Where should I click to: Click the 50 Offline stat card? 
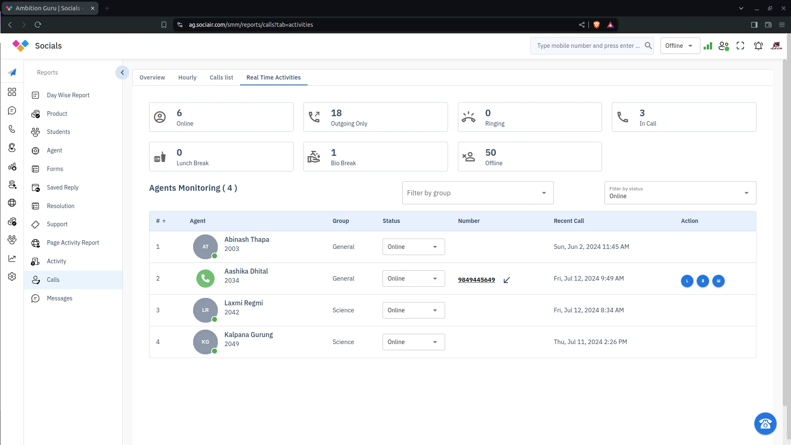[530, 157]
